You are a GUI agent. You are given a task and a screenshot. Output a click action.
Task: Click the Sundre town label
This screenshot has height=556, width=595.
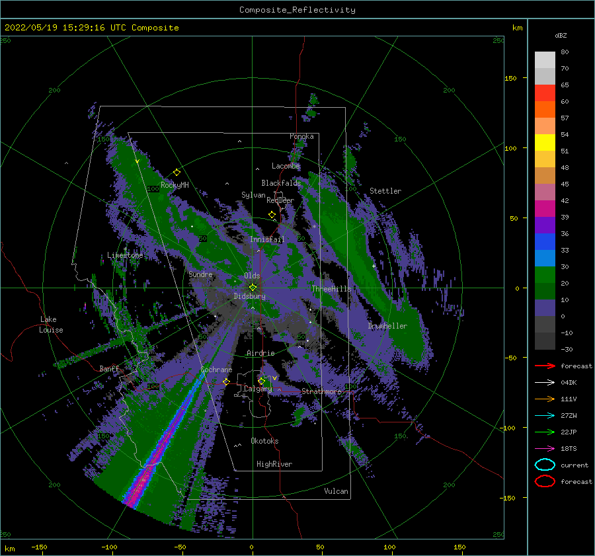coord(201,274)
